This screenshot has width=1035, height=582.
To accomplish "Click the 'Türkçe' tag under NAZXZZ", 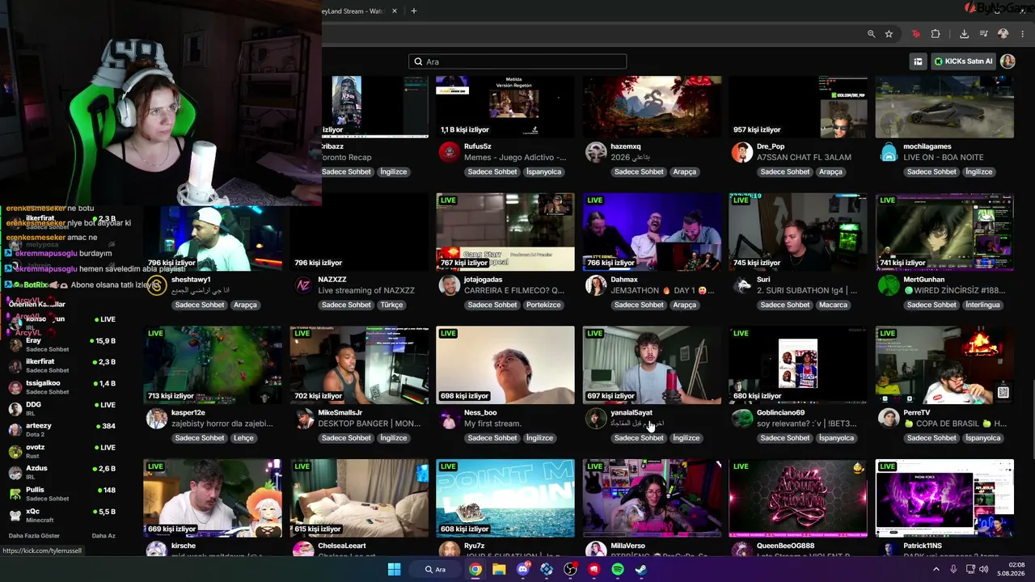I will 391,305.
